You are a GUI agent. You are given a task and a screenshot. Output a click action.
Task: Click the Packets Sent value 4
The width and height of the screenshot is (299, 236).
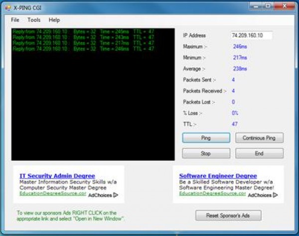click(x=233, y=80)
